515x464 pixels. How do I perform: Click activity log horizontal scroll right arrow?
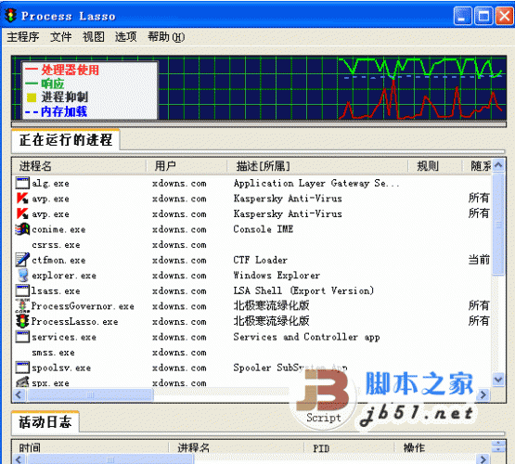pos(483,458)
